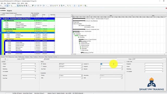Click the print icon at toolbar start

(x=1, y=6)
